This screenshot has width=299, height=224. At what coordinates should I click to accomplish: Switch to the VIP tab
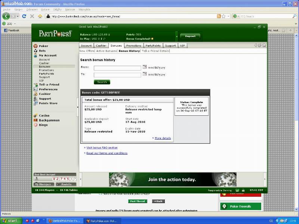click(x=182, y=46)
